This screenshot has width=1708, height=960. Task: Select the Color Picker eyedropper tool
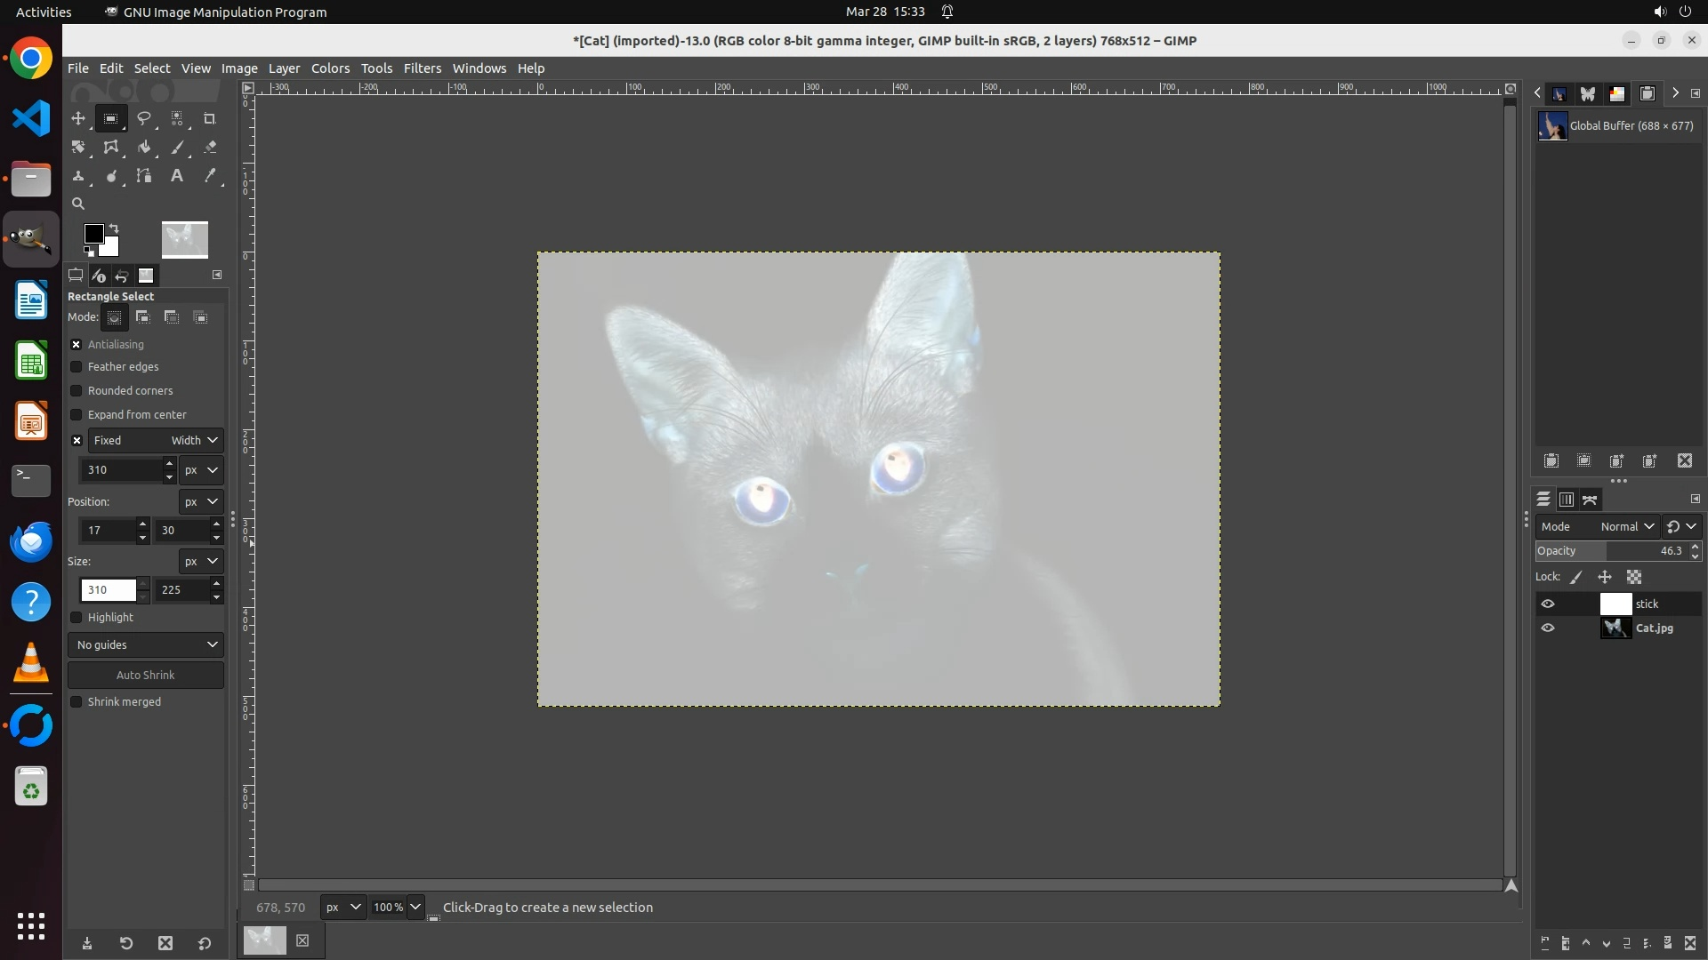click(x=210, y=176)
